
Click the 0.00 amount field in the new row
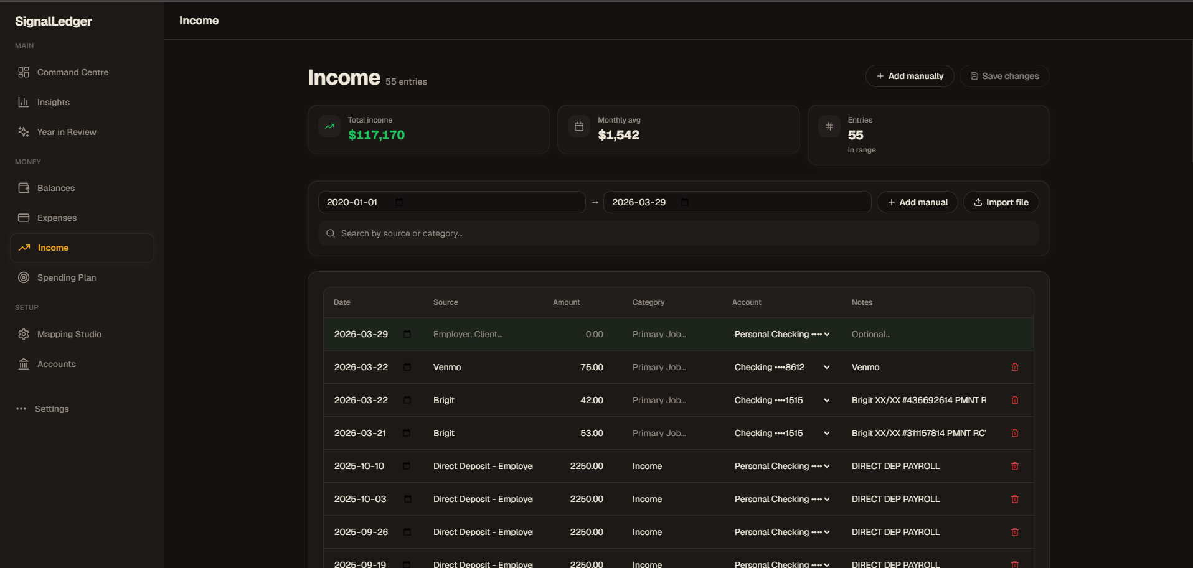coord(578,334)
